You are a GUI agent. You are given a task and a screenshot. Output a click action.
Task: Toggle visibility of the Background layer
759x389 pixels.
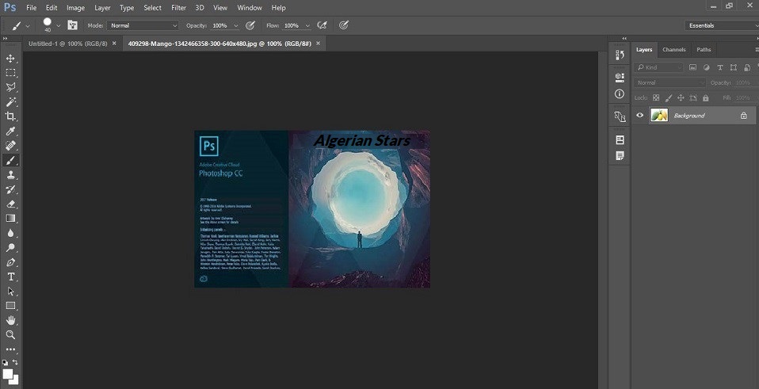pos(640,115)
